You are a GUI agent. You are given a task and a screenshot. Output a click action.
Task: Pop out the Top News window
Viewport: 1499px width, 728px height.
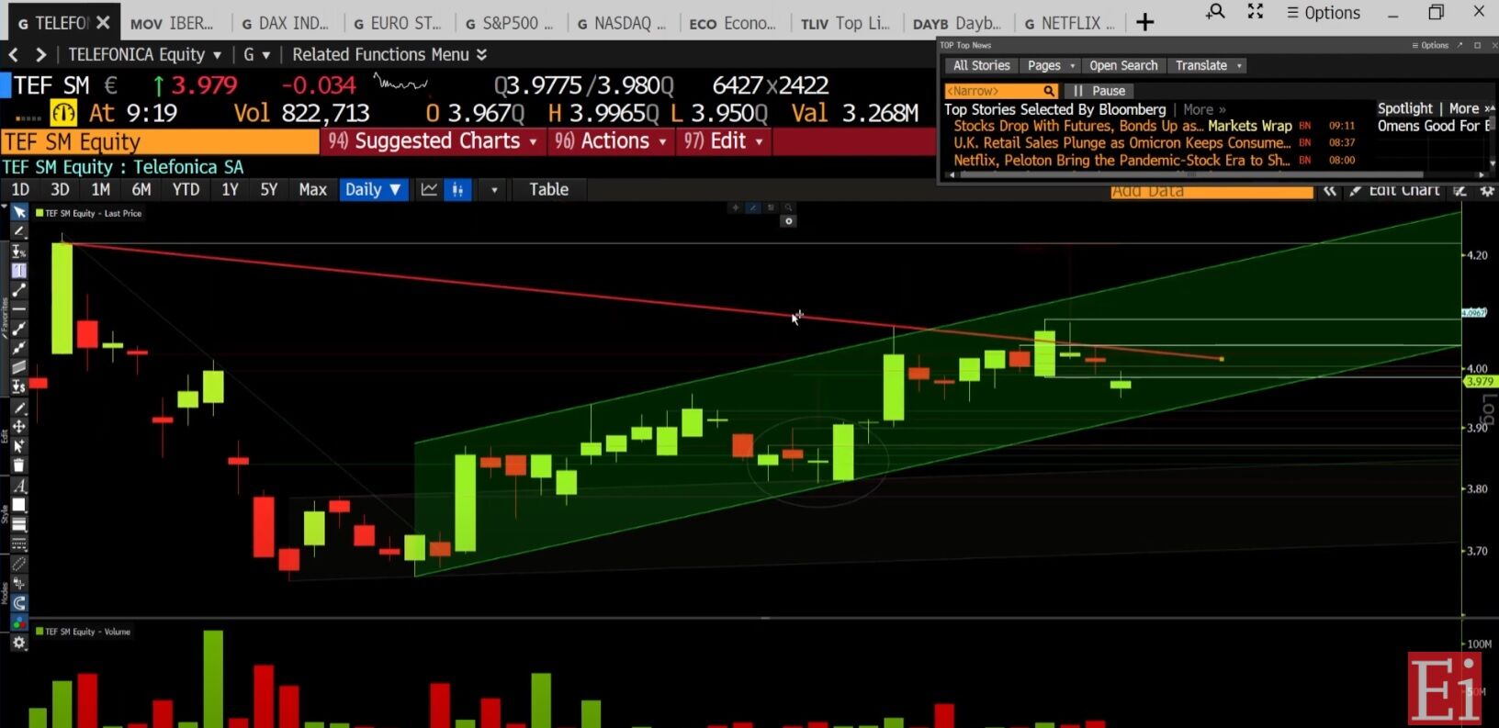[x=1460, y=45]
